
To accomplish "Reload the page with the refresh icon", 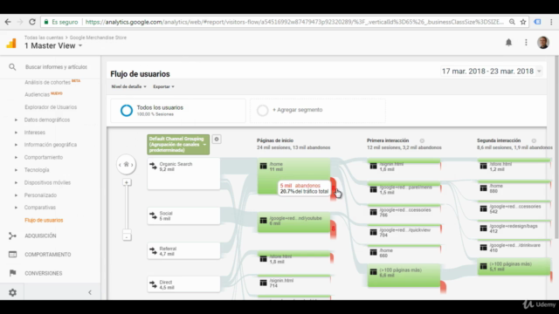I will [32, 22].
